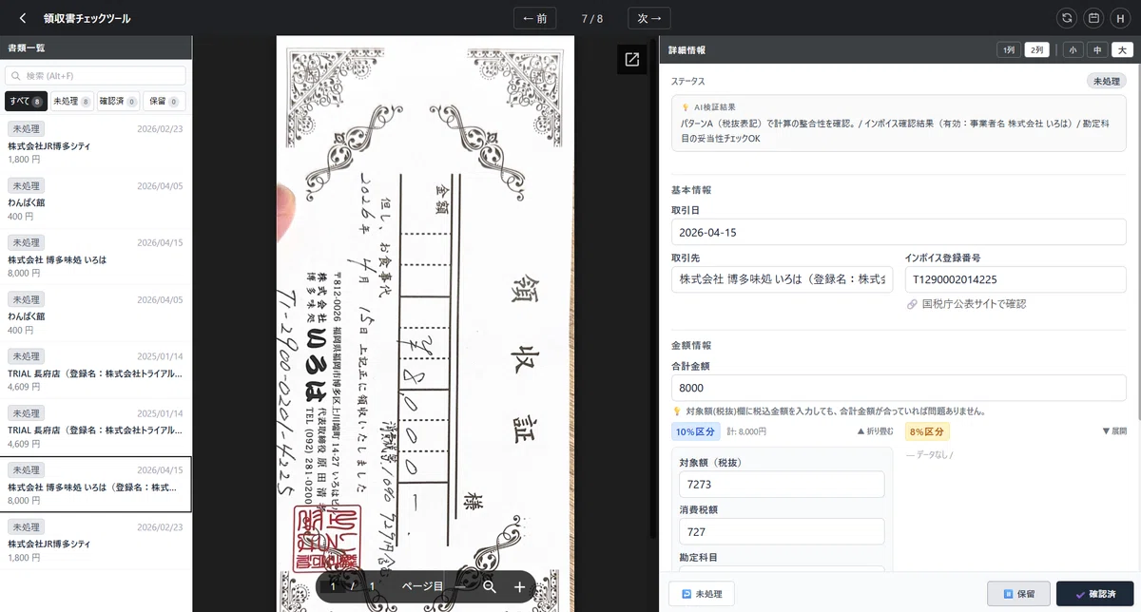Open the 国税庁公表サイトで確認 link
1141x612 pixels.
point(967,304)
